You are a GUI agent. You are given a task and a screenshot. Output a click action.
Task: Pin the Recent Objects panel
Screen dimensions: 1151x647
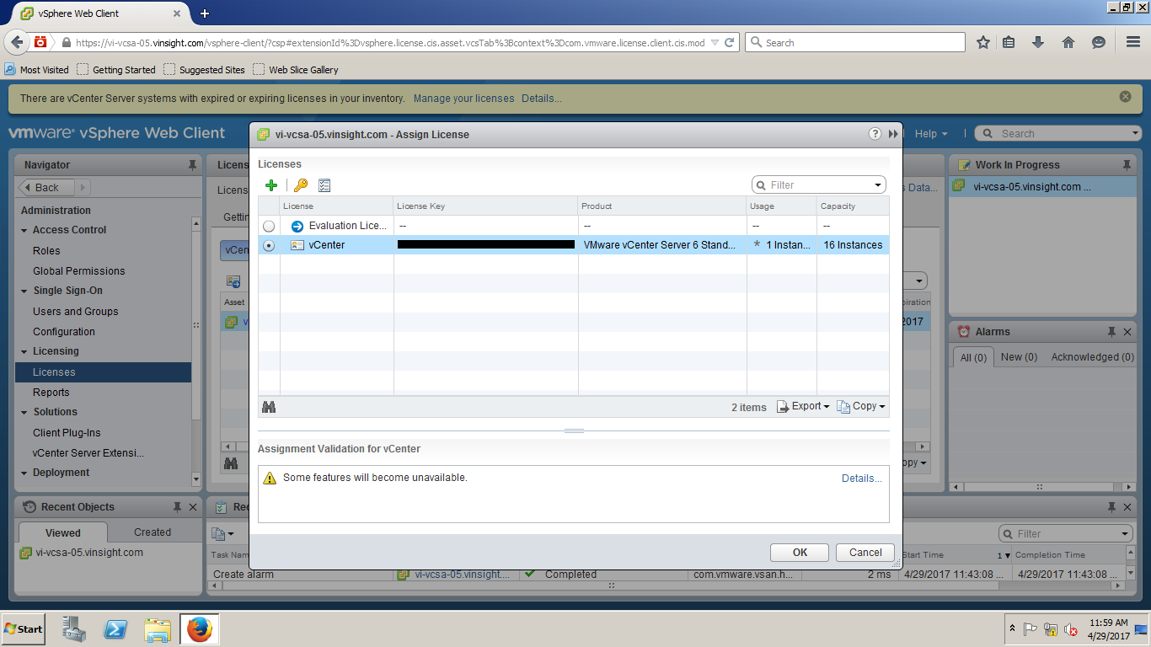click(177, 507)
